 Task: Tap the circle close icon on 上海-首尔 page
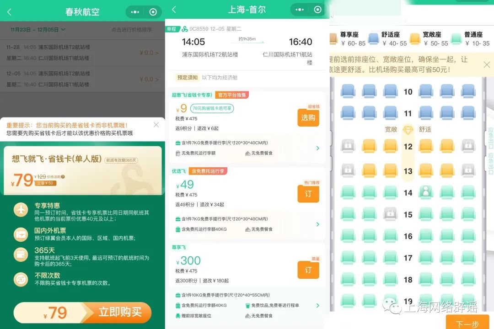pos(317,10)
